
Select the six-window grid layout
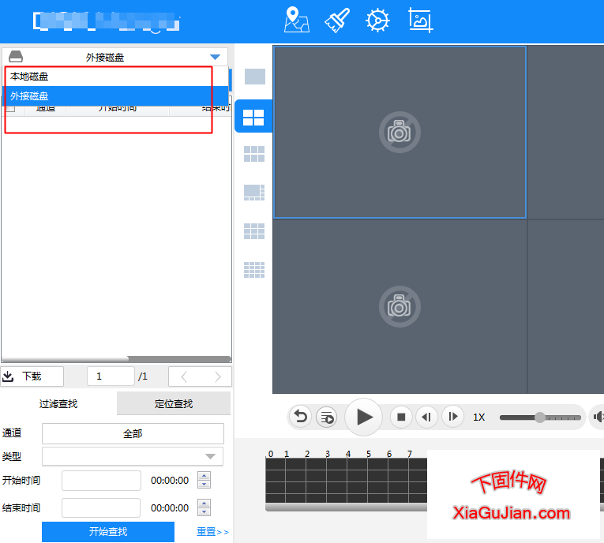pyautogui.click(x=254, y=154)
